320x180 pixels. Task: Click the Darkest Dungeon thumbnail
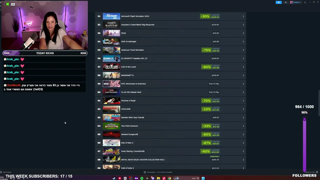(x=111, y=134)
